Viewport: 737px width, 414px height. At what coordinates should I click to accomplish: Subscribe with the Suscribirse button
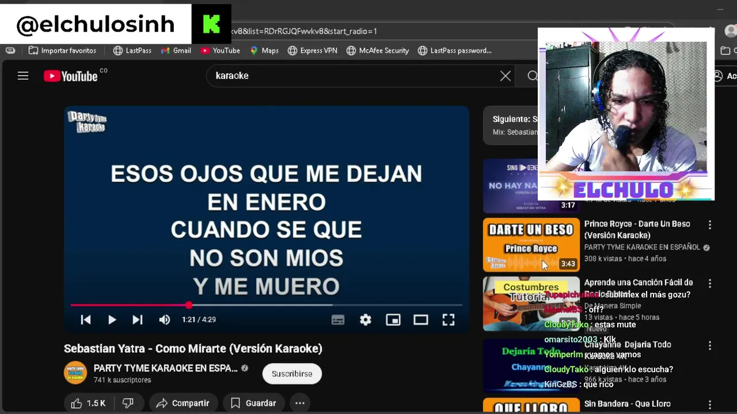tap(292, 374)
